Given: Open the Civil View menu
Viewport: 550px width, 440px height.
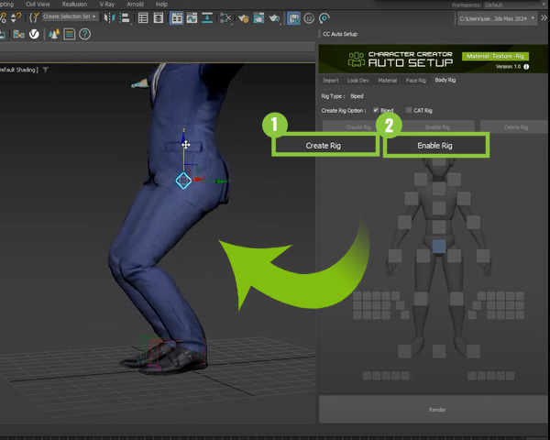Looking at the screenshot, I should coord(38,5).
